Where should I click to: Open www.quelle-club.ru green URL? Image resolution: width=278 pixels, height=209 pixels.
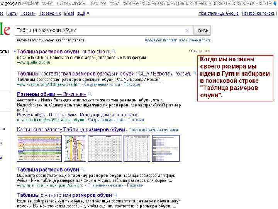click(x=34, y=62)
